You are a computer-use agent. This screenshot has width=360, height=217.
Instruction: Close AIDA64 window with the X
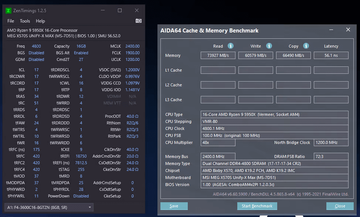(x=348, y=30)
